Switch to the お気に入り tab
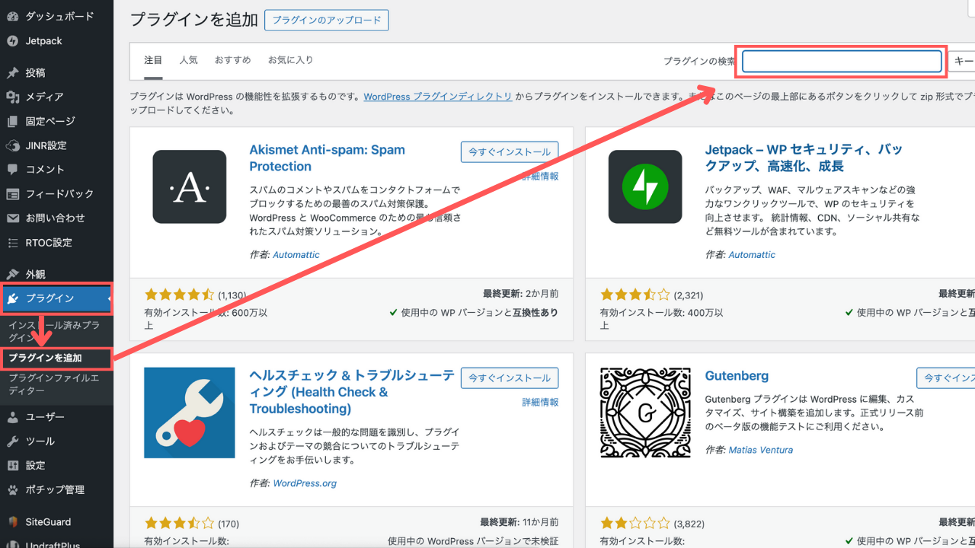The height and width of the screenshot is (548, 975). coord(290,60)
